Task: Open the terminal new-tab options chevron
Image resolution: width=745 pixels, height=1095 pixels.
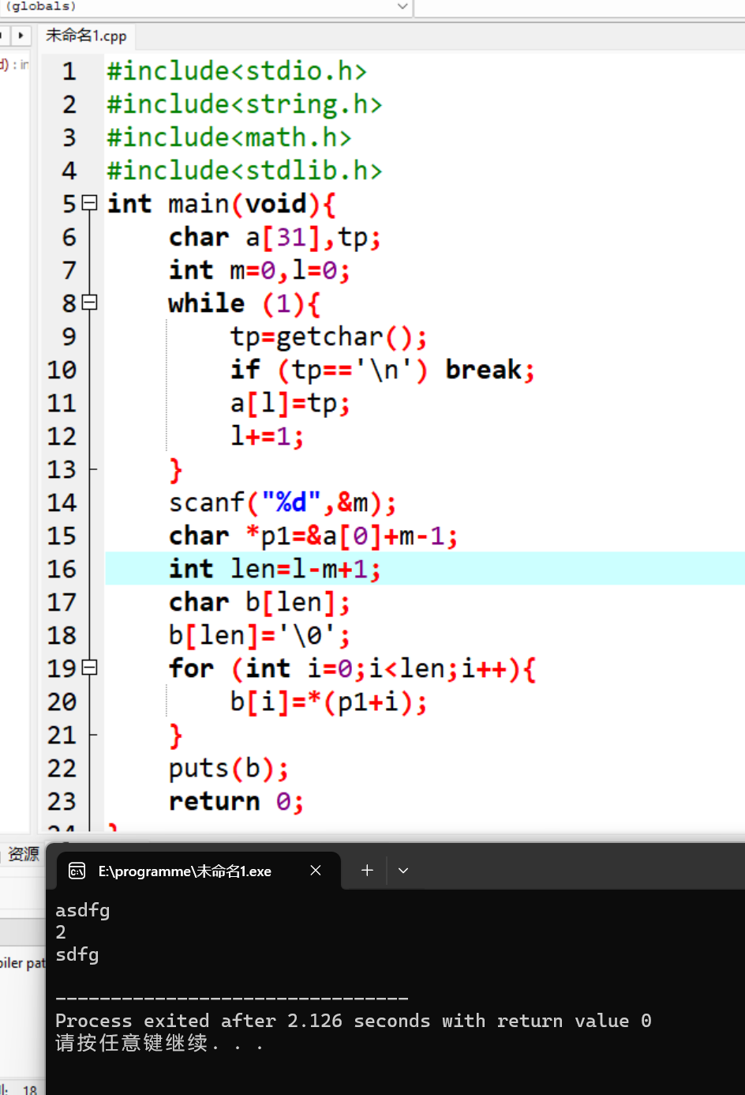Action: tap(402, 870)
